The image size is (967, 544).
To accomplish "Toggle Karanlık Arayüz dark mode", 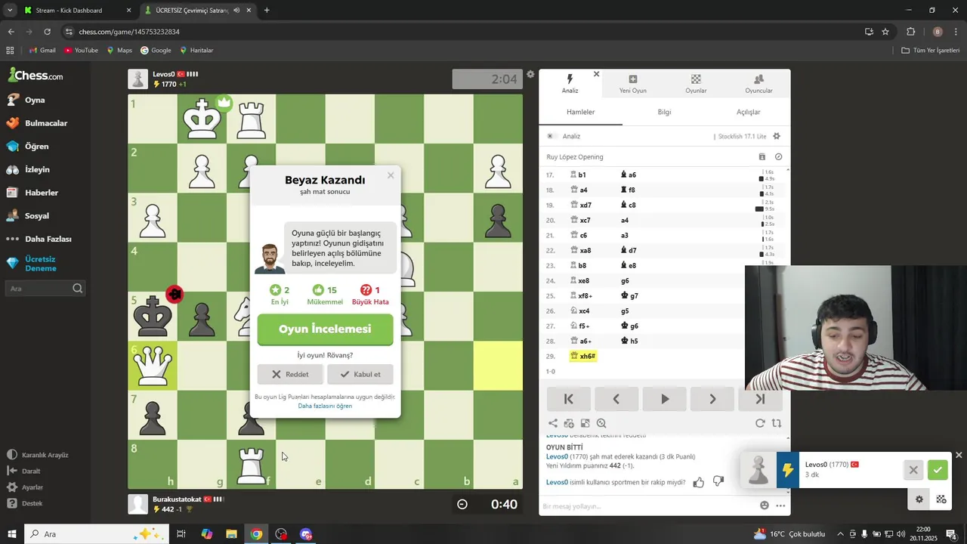I will click(x=38, y=455).
